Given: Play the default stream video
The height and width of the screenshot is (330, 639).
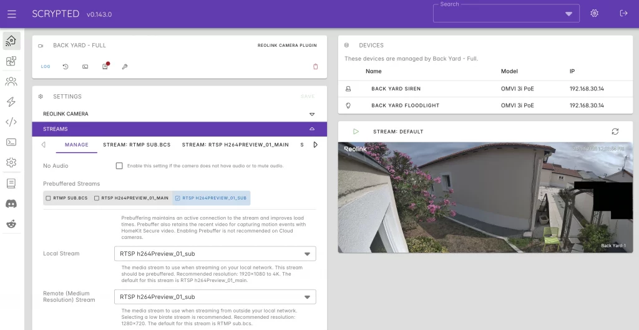Looking at the screenshot, I should click(x=356, y=132).
